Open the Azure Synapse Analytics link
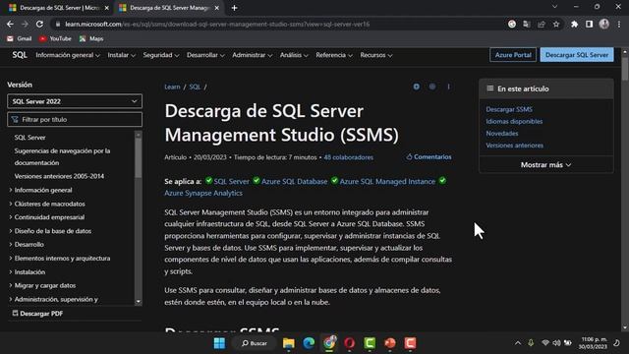 pyautogui.click(x=203, y=193)
